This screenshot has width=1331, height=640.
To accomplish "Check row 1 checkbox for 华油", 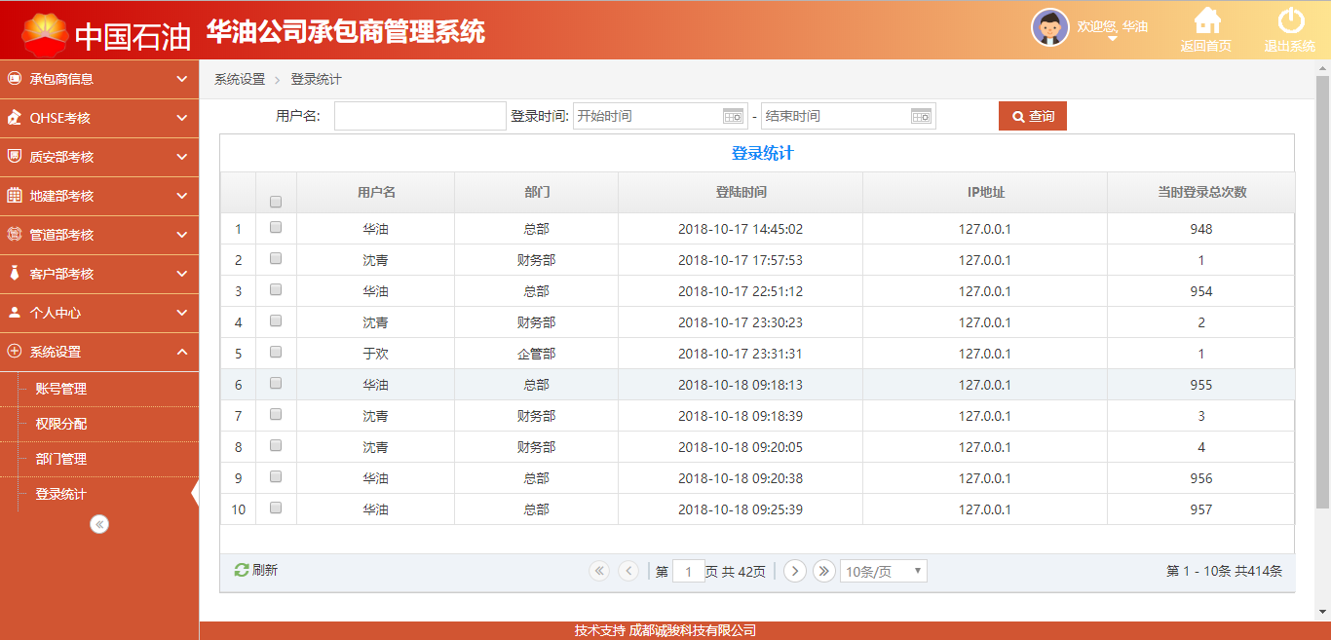I will pos(276,227).
